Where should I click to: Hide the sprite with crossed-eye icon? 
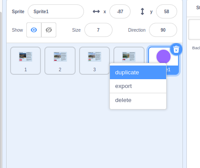click(49, 30)
